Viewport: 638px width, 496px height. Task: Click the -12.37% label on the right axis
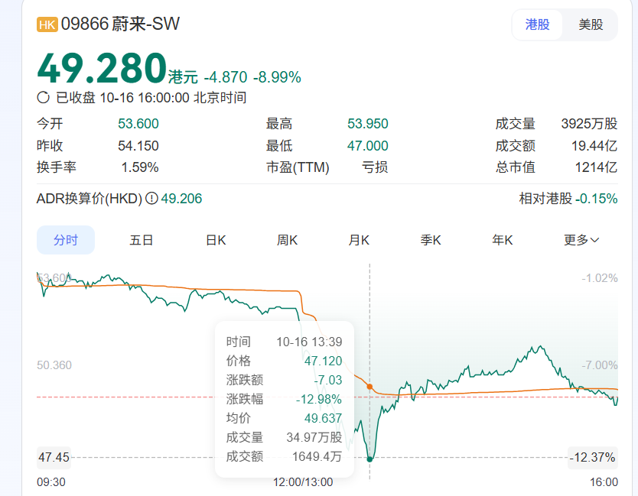593,458
